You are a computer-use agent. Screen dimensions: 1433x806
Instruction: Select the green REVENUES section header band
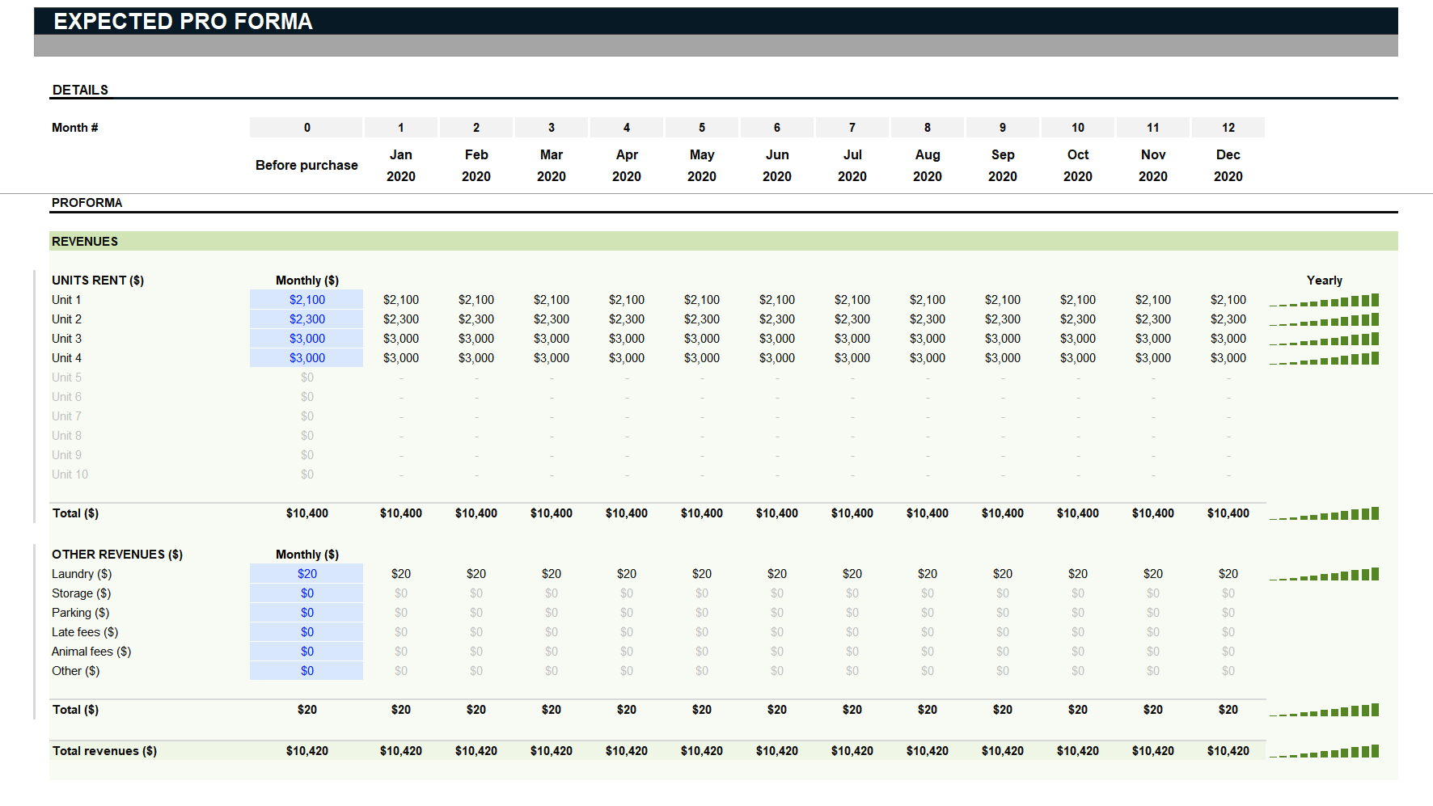pyautogui.click(x=723, y=242)
